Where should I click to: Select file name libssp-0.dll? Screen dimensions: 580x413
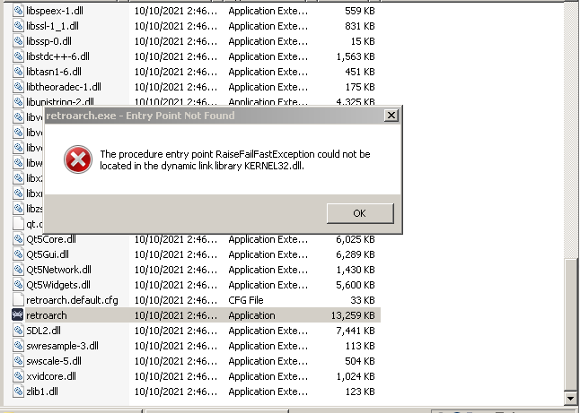48,41
